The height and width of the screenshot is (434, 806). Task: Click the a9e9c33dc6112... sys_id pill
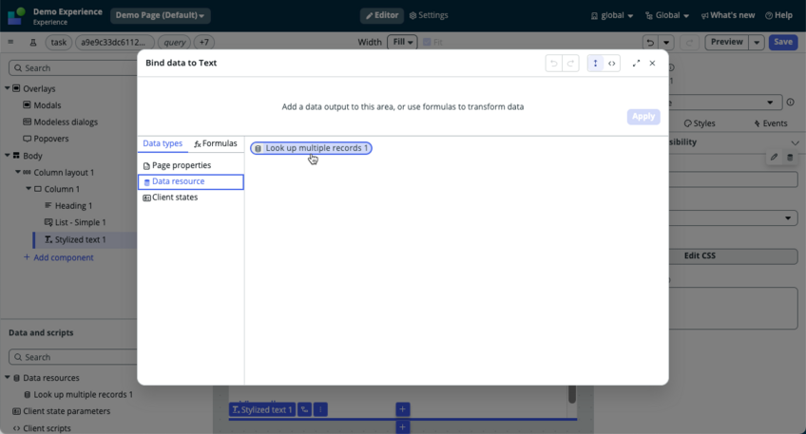[x=113, y=43]
